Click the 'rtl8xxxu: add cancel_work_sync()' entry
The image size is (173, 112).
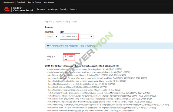coord(102,96)
